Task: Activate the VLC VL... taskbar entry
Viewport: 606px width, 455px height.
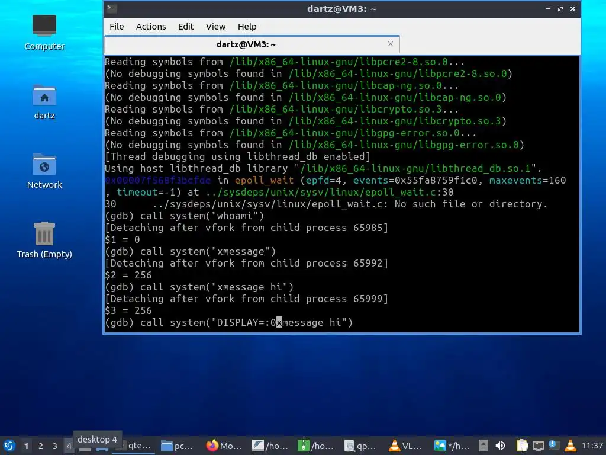Action: pyautogui.click(x=406, y=446)
